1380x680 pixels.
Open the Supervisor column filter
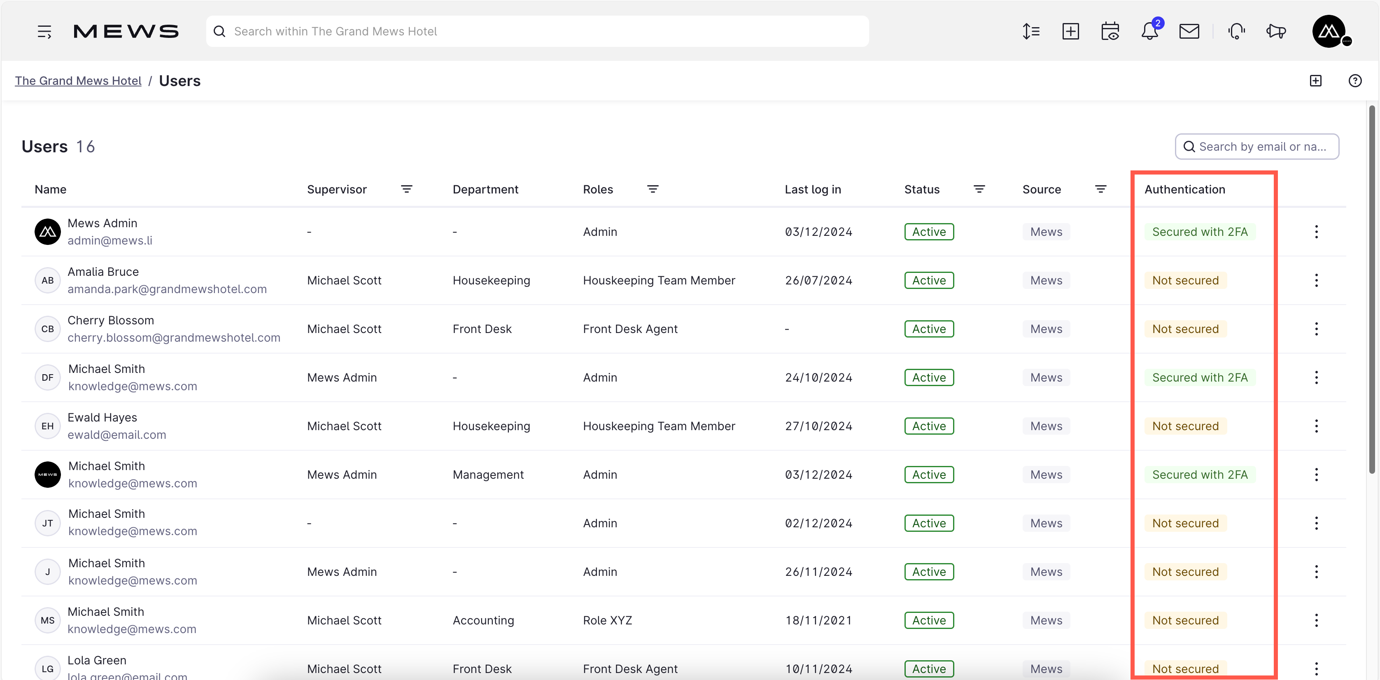click(407, 189)
